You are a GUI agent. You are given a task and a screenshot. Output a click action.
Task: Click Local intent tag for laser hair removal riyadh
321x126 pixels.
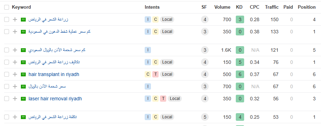(x=175, y=99)
